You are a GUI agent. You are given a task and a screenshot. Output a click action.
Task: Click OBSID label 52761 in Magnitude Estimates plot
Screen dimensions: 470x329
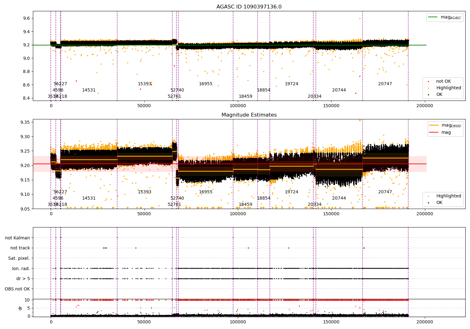pos(175,205)
